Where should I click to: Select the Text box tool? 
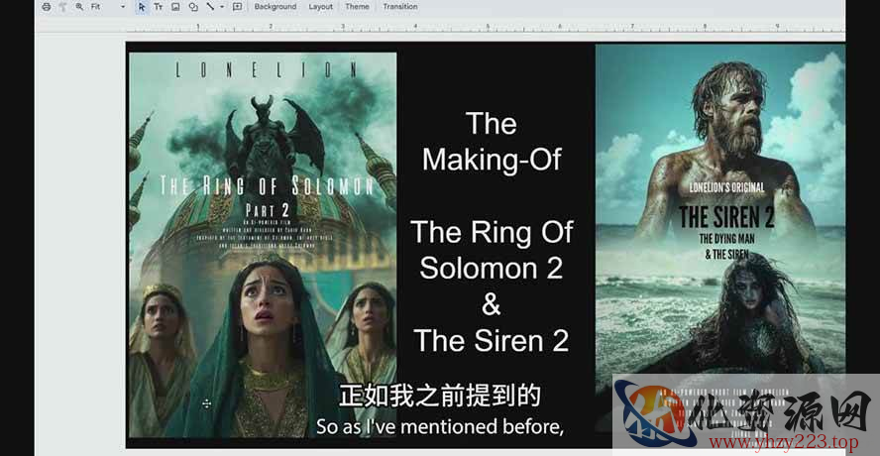point(159,7)
